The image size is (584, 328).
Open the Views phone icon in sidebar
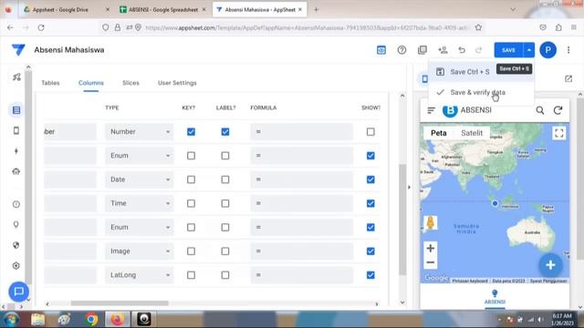16,130
